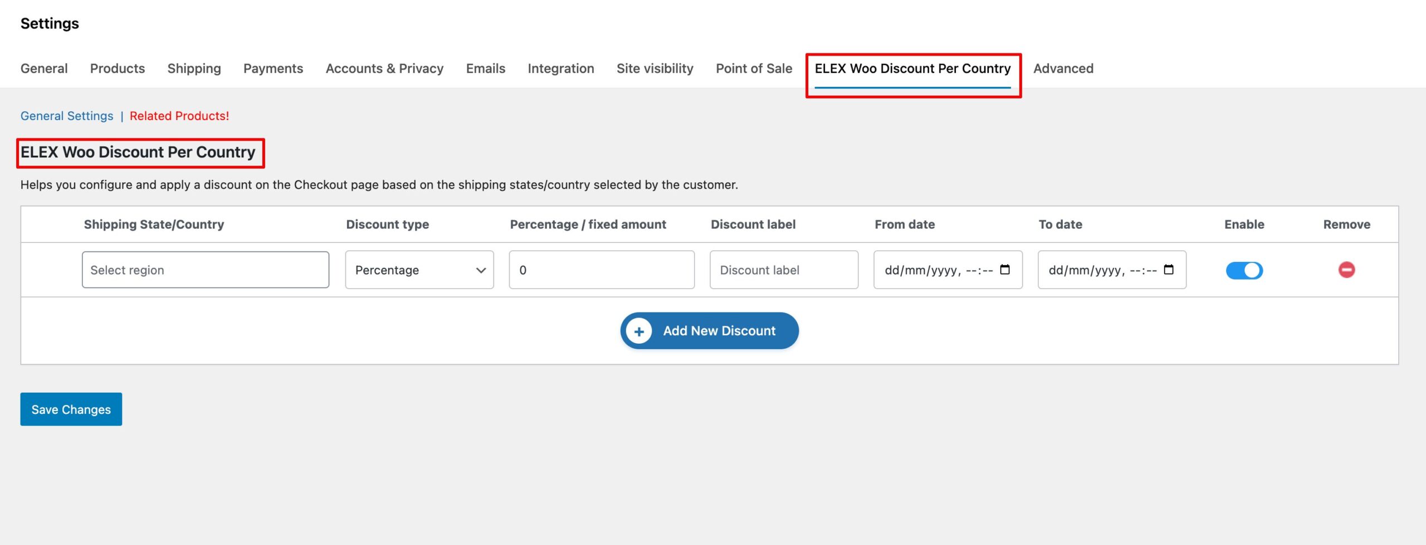Click the Shipping State/Country column header
This screenshot has width=1426, height=545.
[154, 224]
